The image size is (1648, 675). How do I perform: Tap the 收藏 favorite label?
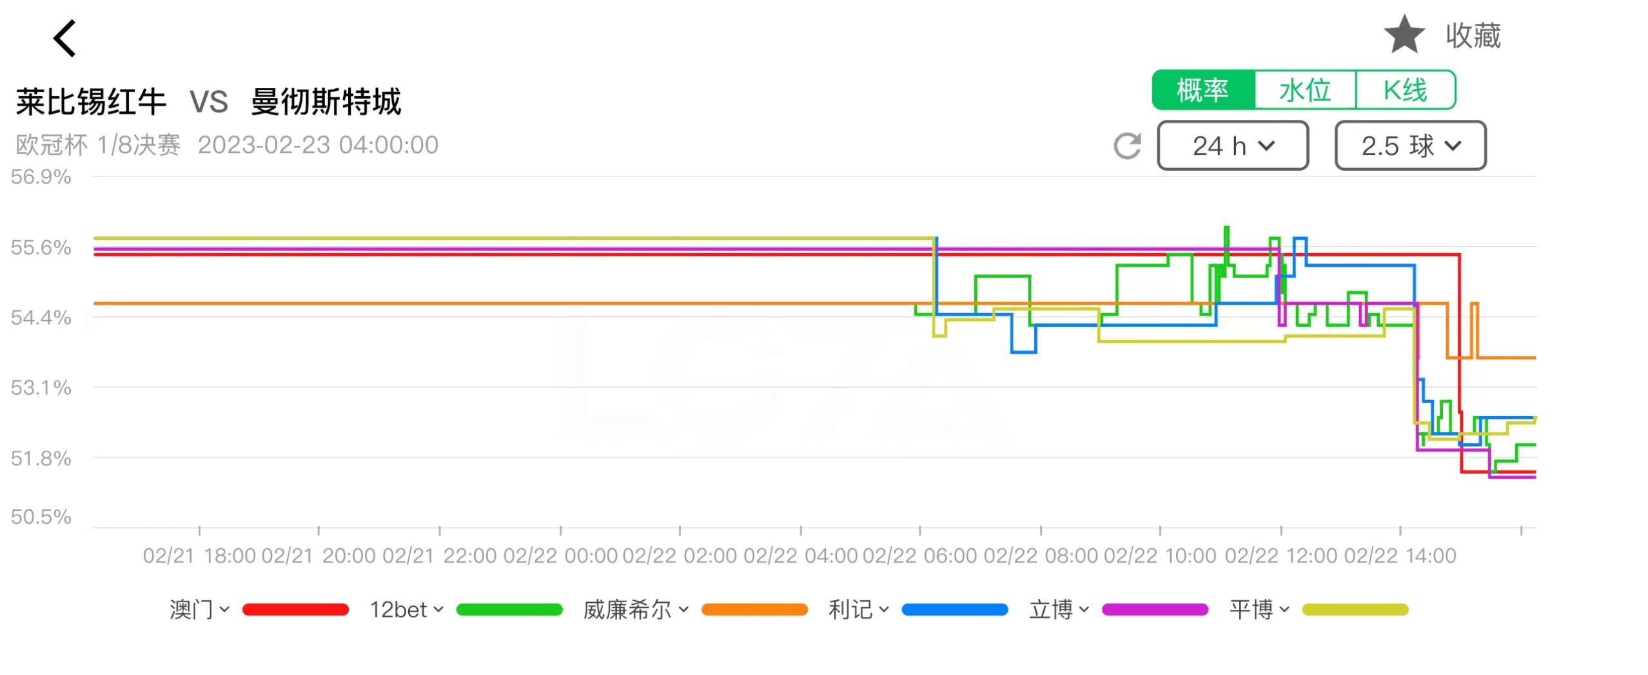[x=1473, y=35]
